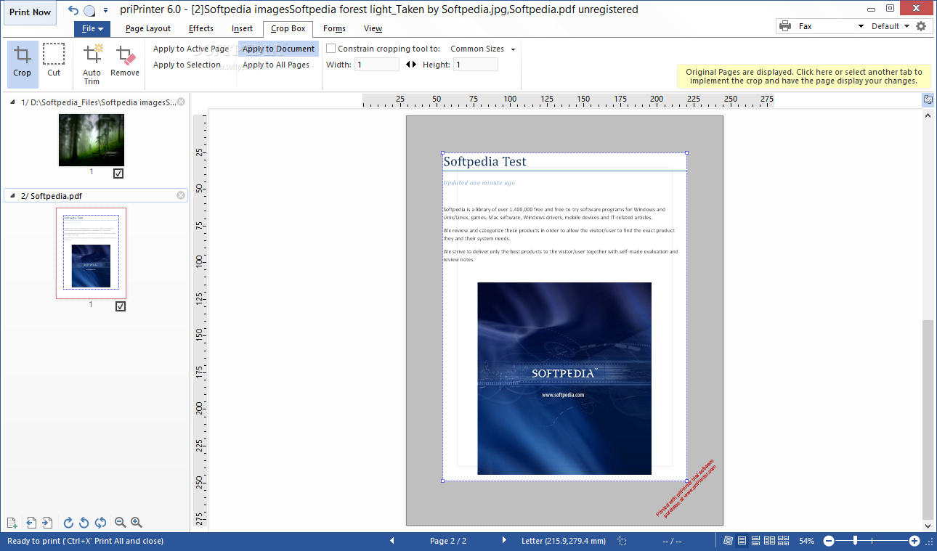Click the printer icon beside Fax
Viewport: 937px width, 551px height.
click(785, 26)
